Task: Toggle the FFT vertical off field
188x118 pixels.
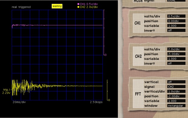Action: click(x=176, y=82)
